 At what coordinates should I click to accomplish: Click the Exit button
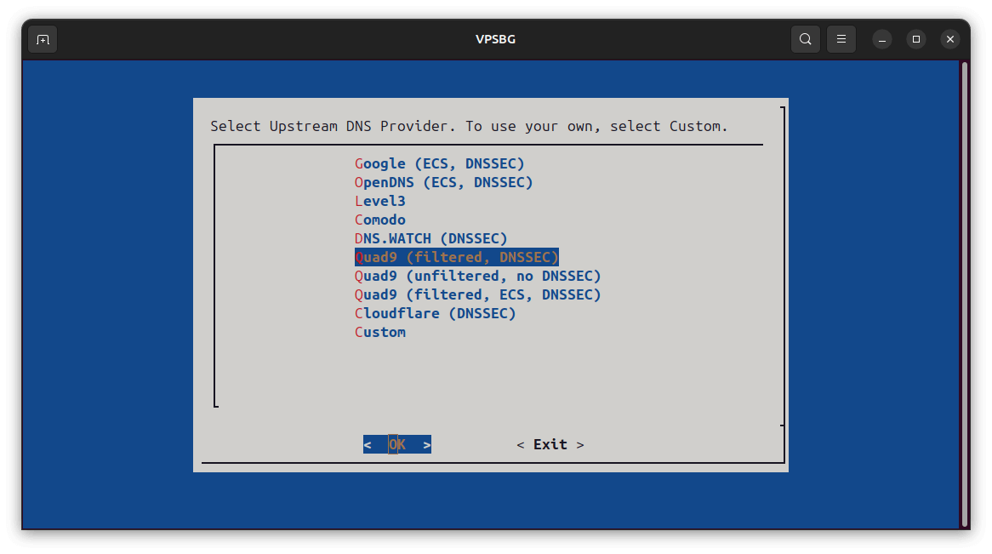coord(550,444)
